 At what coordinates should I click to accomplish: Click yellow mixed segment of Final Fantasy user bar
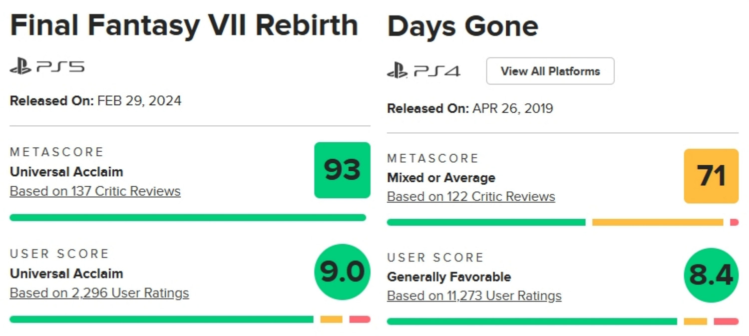click(331, 320)
